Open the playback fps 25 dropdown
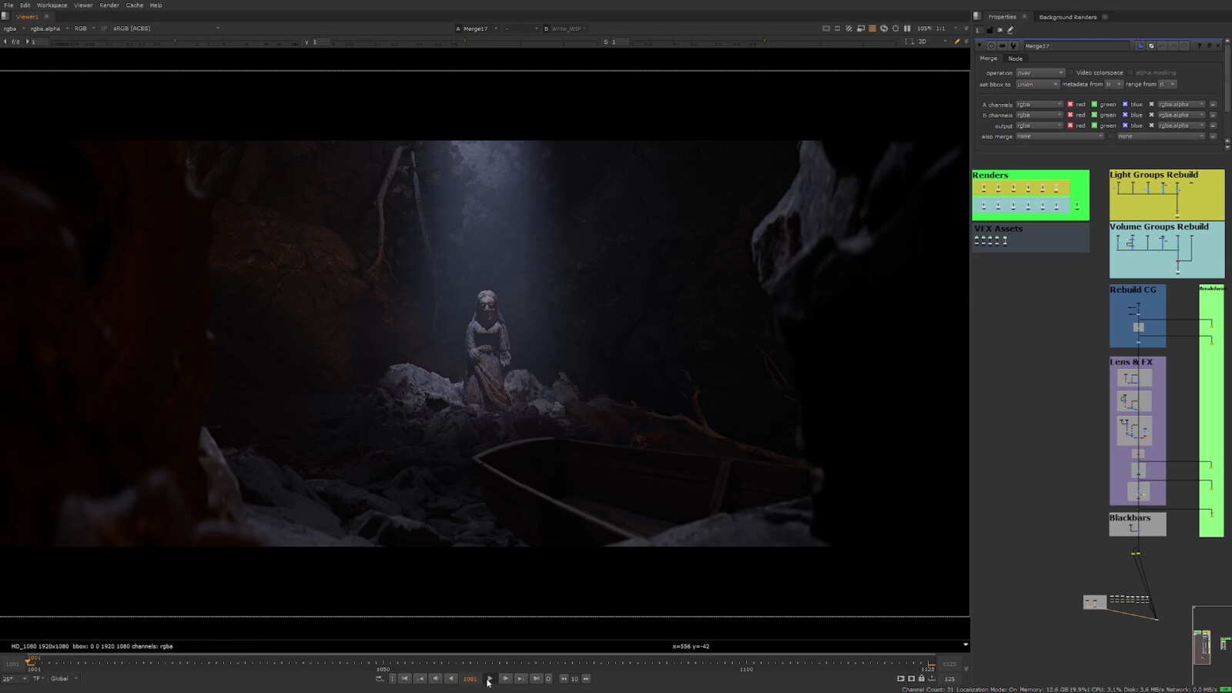 14,678
